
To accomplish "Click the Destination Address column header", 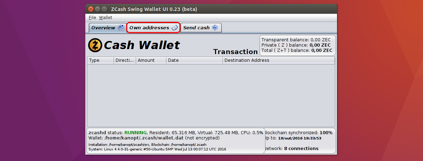I will [x=278, y=60].
